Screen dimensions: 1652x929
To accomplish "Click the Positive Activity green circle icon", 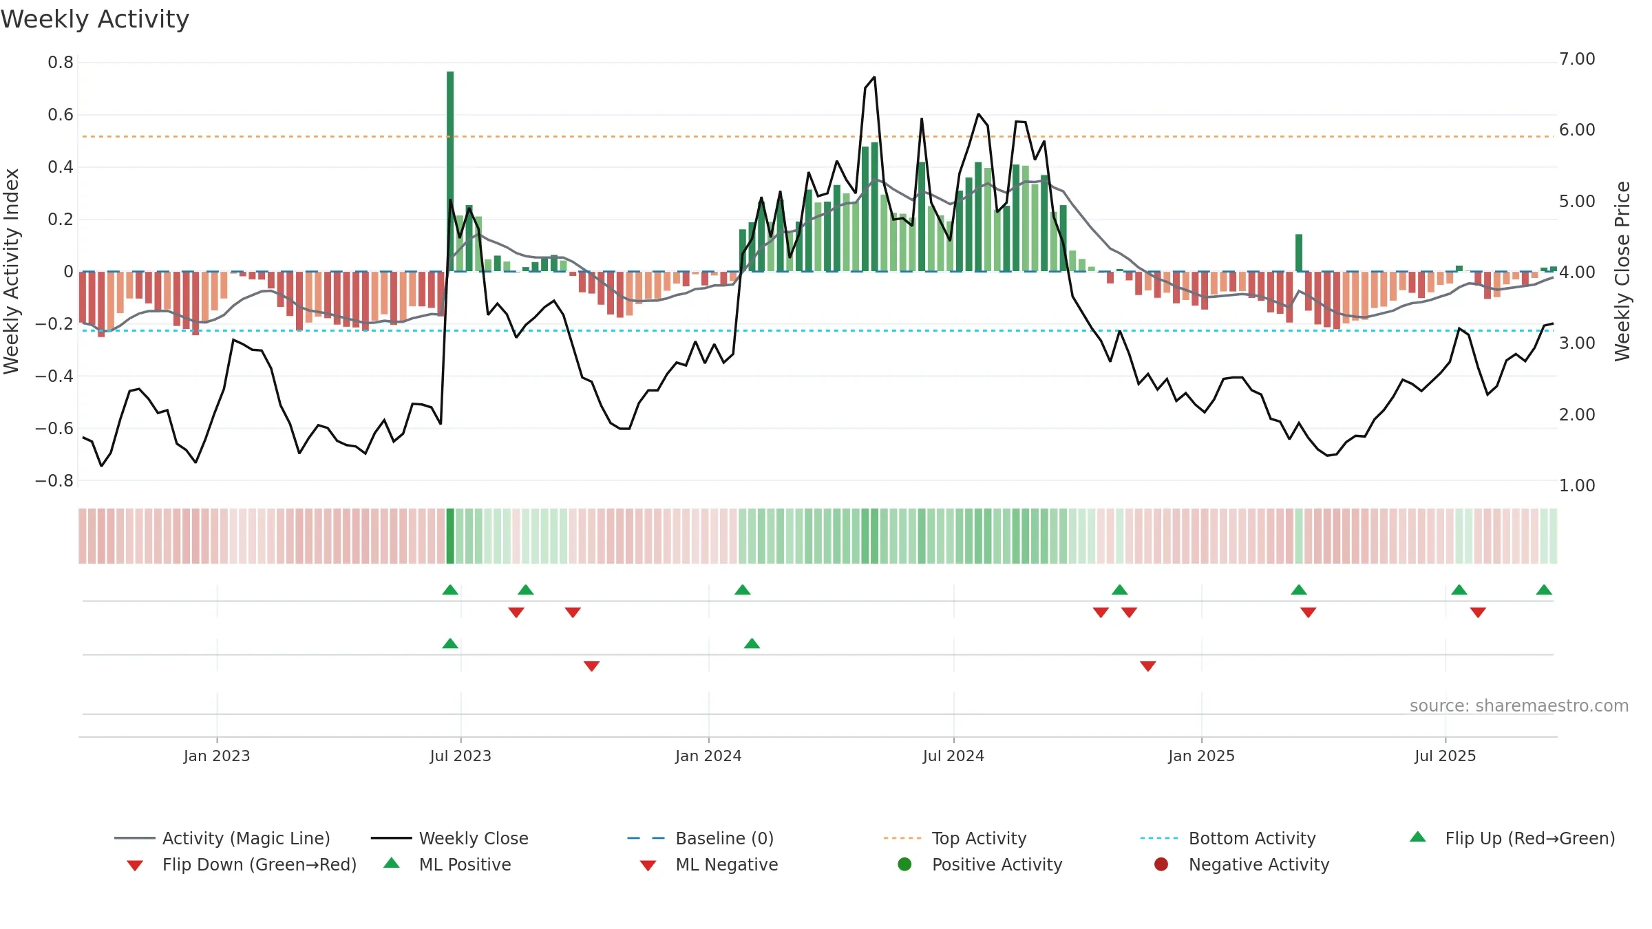I will point(905,864).
